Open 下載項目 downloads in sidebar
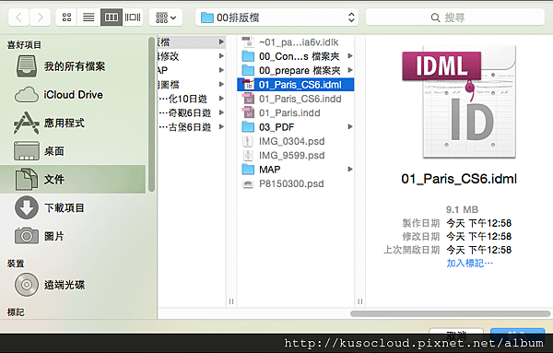The image size is (553, 353). [x=73, y=207]
